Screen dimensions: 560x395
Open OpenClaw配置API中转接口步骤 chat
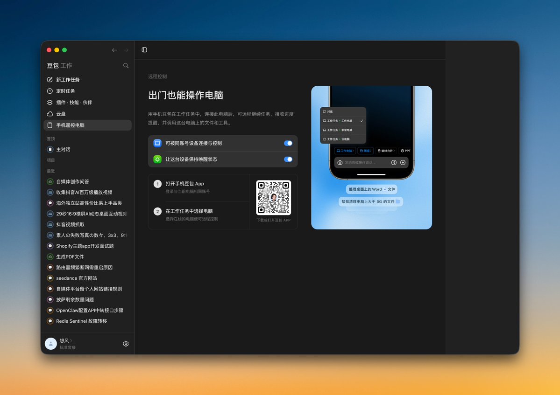(87, 310)
